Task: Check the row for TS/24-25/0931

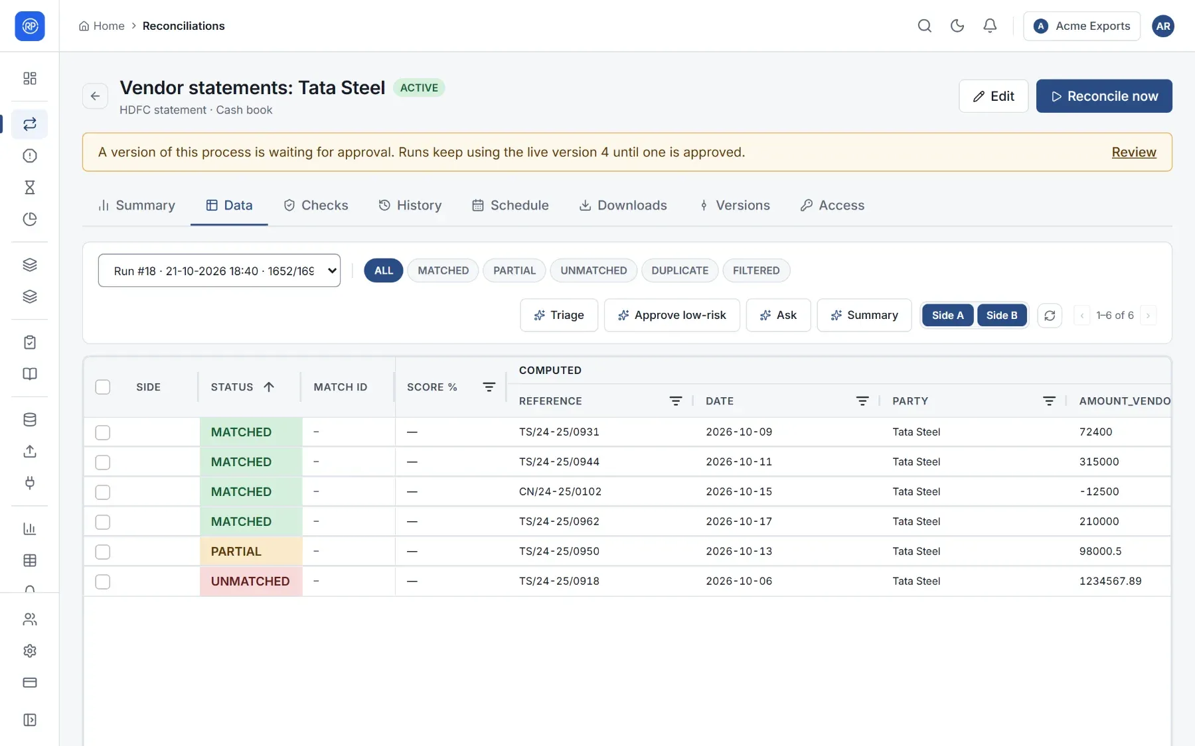Action: 103,432
